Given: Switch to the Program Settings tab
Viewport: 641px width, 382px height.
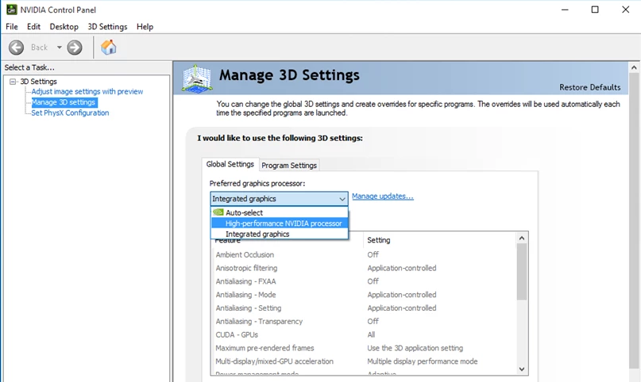Looking at the screenshot, I should (x=289, y=165).
